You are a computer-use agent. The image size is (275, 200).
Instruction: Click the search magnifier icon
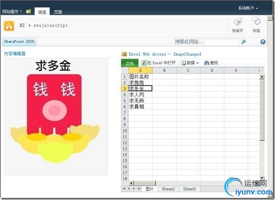[244, 42]
